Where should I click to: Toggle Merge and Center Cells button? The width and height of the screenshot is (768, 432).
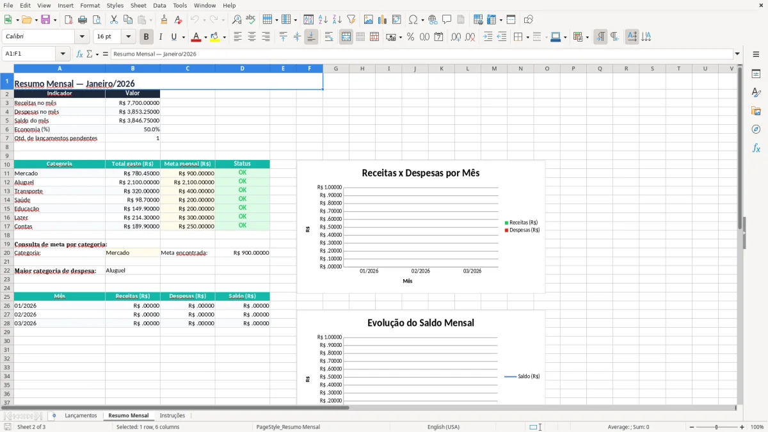click(346, 37)
